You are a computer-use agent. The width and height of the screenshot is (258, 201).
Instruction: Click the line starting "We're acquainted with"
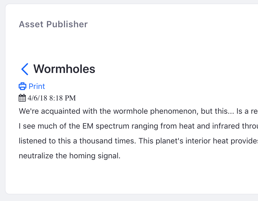138,111
